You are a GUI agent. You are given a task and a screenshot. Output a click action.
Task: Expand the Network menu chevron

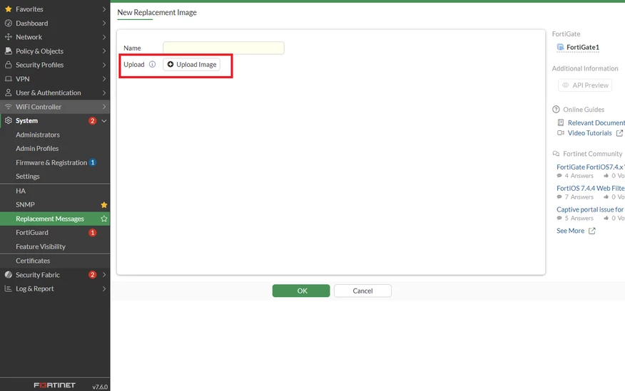coord(104,37)
